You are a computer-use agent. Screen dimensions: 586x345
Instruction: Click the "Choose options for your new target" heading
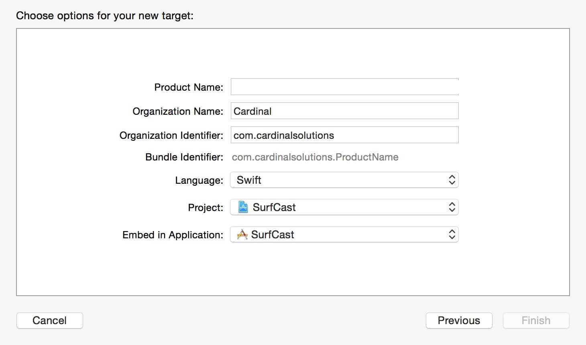pyautogui.click(x=105, y=16)
